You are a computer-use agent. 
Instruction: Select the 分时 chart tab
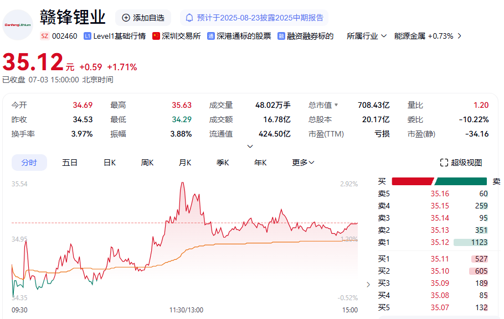click(x=29, y=163)
